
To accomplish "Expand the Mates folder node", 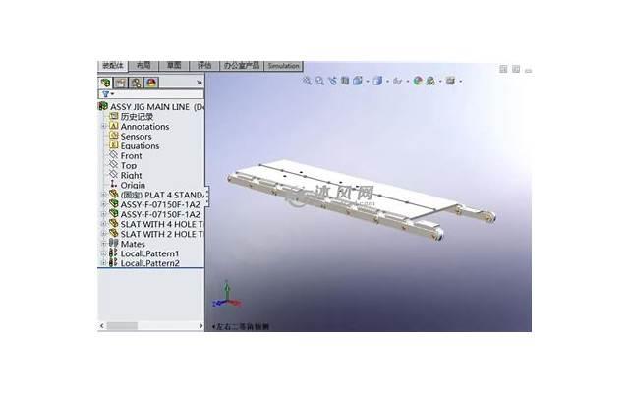I will (103, 244).
